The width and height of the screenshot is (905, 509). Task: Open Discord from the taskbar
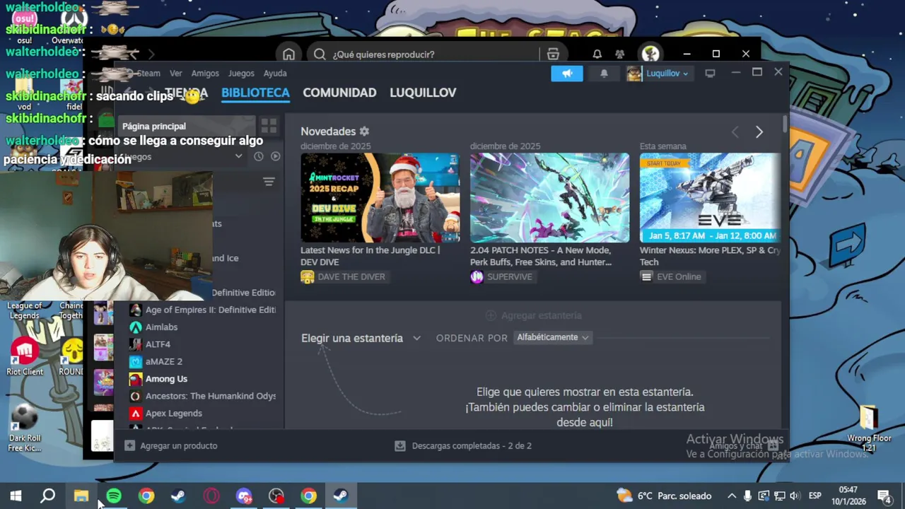[243, 496]
